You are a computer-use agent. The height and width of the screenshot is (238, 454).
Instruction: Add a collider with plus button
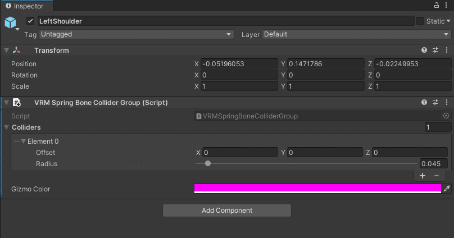pos(423,176)
